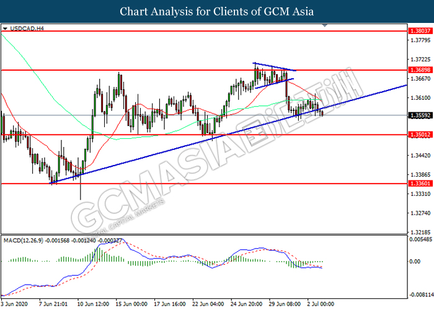
Task: Select the 1.35012 support price label
Action: pyautogui.click(x=420, y=135)
